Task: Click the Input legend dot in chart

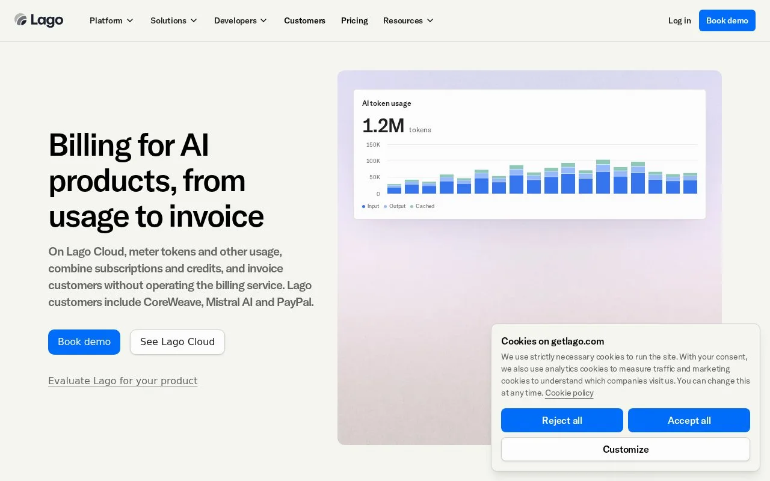Action: tap(364, 206)
